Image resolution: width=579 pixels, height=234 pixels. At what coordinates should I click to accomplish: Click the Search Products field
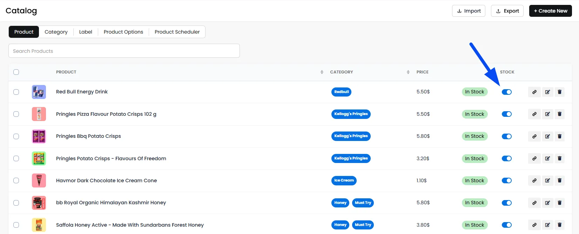(x=124, y=51)
